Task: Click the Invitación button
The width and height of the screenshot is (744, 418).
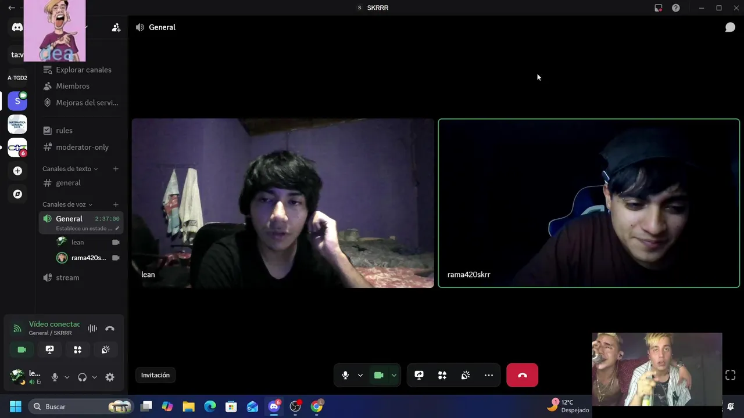Action: point(155,375)
